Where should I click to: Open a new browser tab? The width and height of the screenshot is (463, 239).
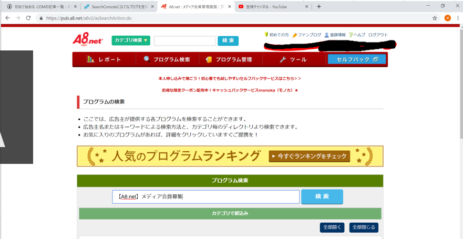click(318, 6)
